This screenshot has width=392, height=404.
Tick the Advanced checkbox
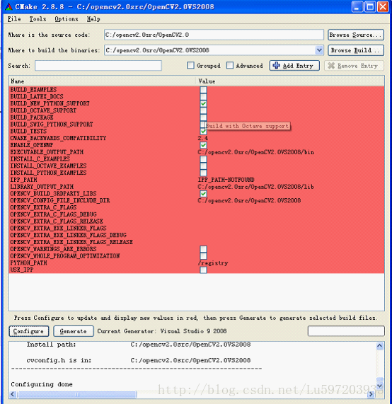(x=230, y=65)
